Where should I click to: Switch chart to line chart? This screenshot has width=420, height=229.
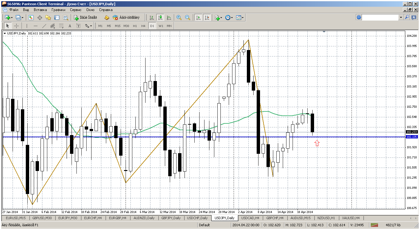[x=169, y=17]
